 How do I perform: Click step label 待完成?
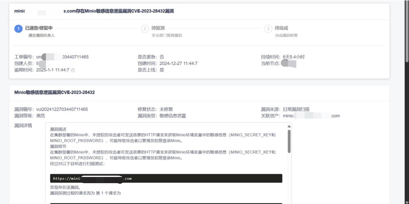[281, 28]
